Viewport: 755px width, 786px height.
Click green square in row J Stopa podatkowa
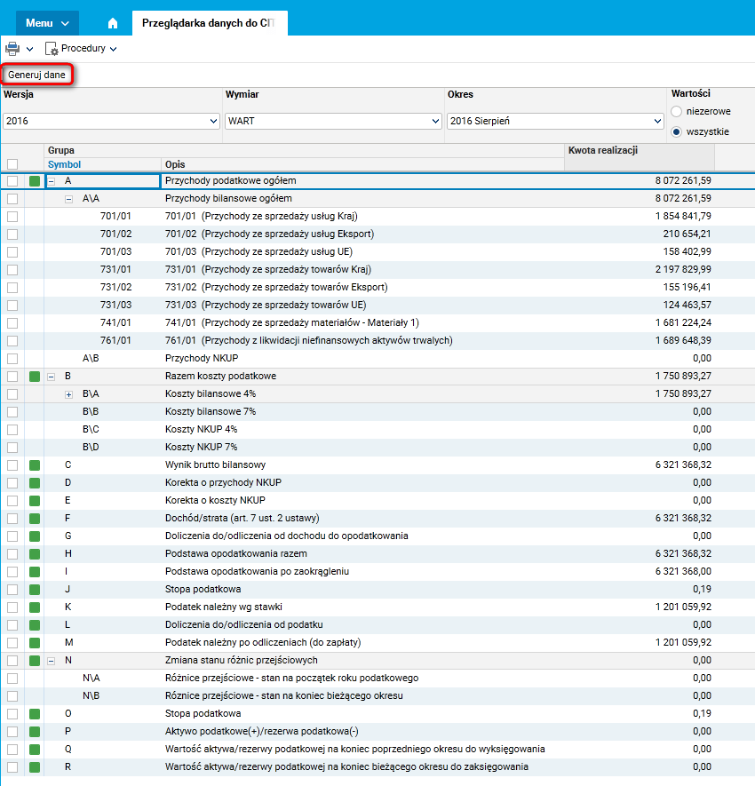tap(35, 590)
